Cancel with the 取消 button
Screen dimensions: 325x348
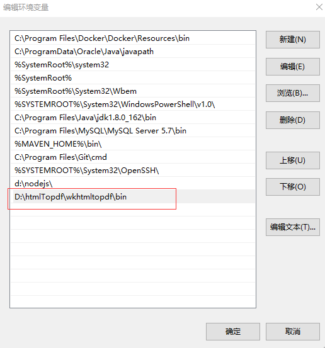[x=293, y=332]
